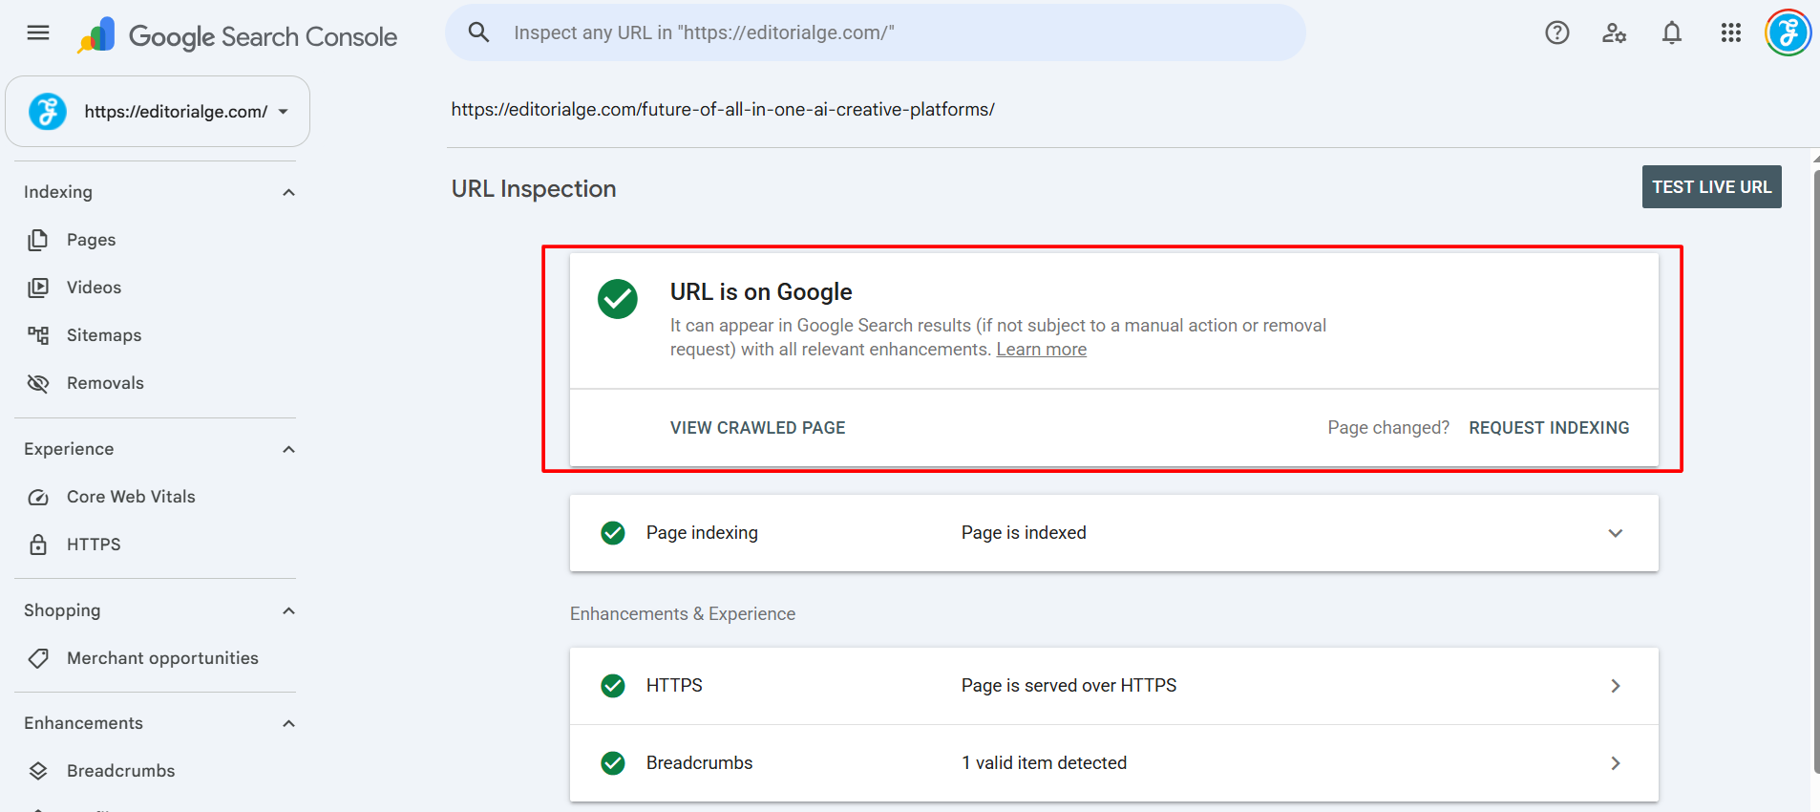This screenshot has height=812, width=1820.
Task: Click '1 valid item detected' text
Action: (1044, 763)
